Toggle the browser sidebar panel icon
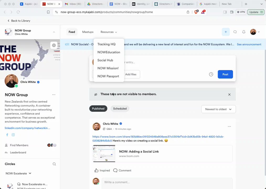This screenshot has width=266, height=189. tap(225, 12)
